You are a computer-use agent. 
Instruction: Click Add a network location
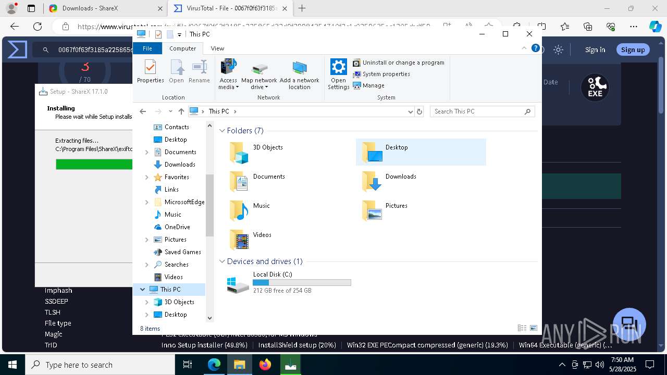[300, 74]
